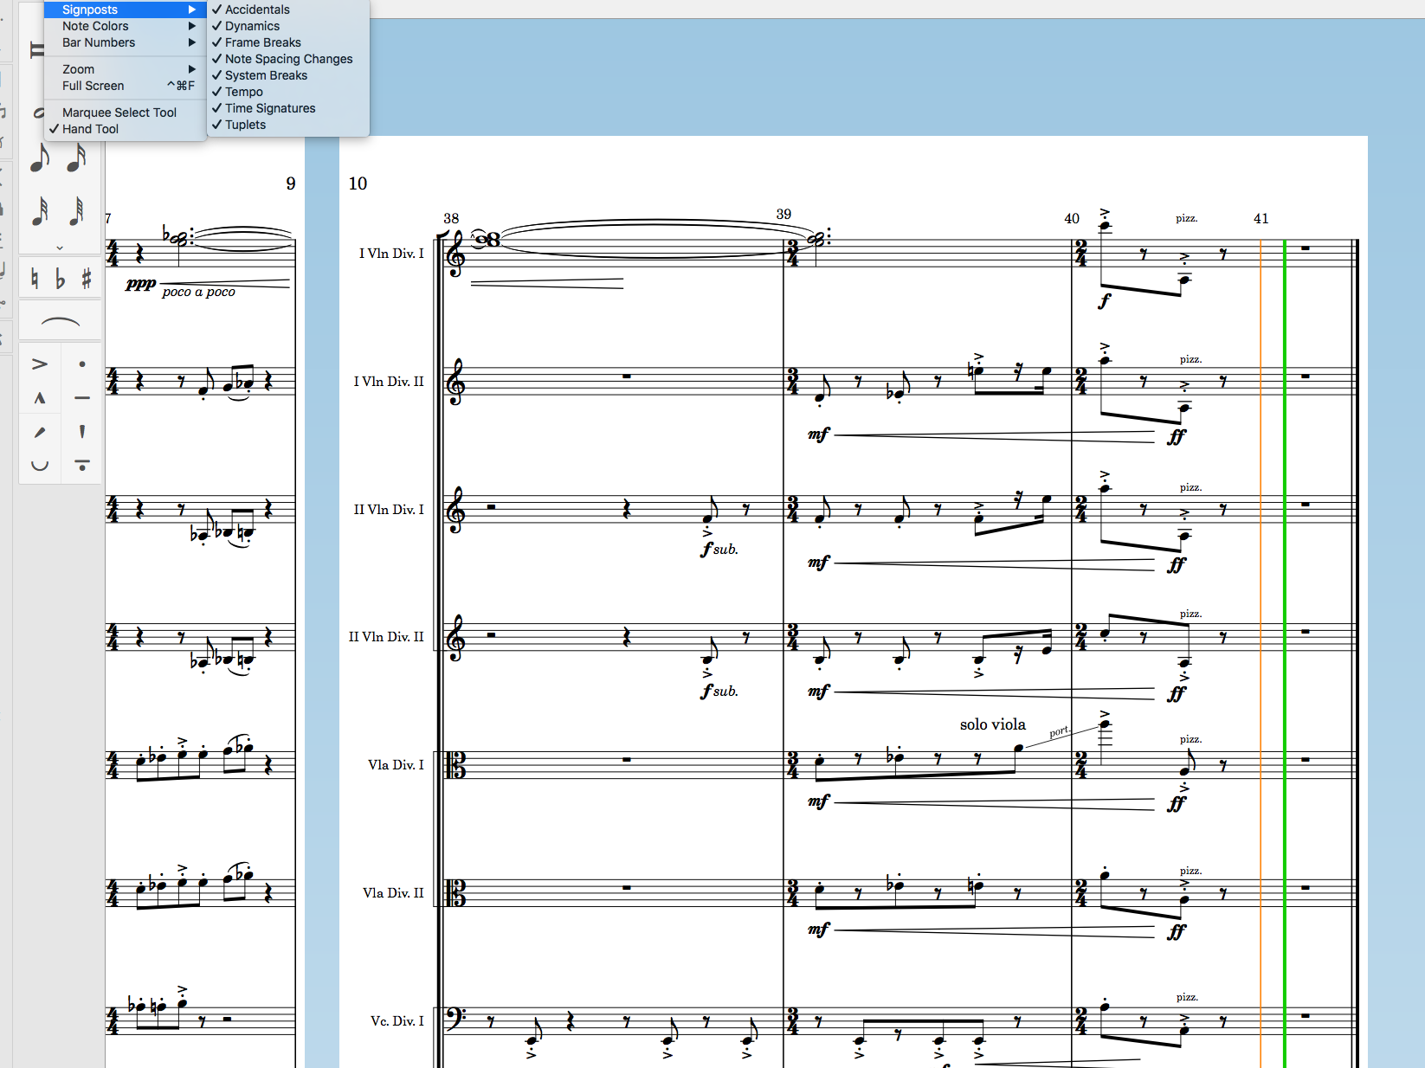
Task: Click bar number 40
Action: click(1072, 218)
